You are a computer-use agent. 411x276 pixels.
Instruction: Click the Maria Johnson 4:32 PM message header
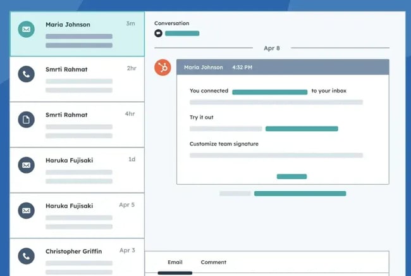283,67
